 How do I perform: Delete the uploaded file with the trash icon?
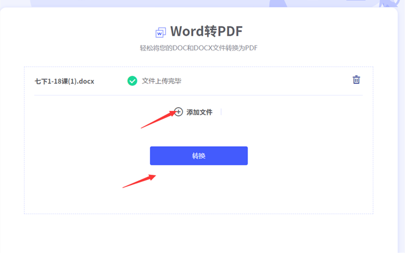356,80
